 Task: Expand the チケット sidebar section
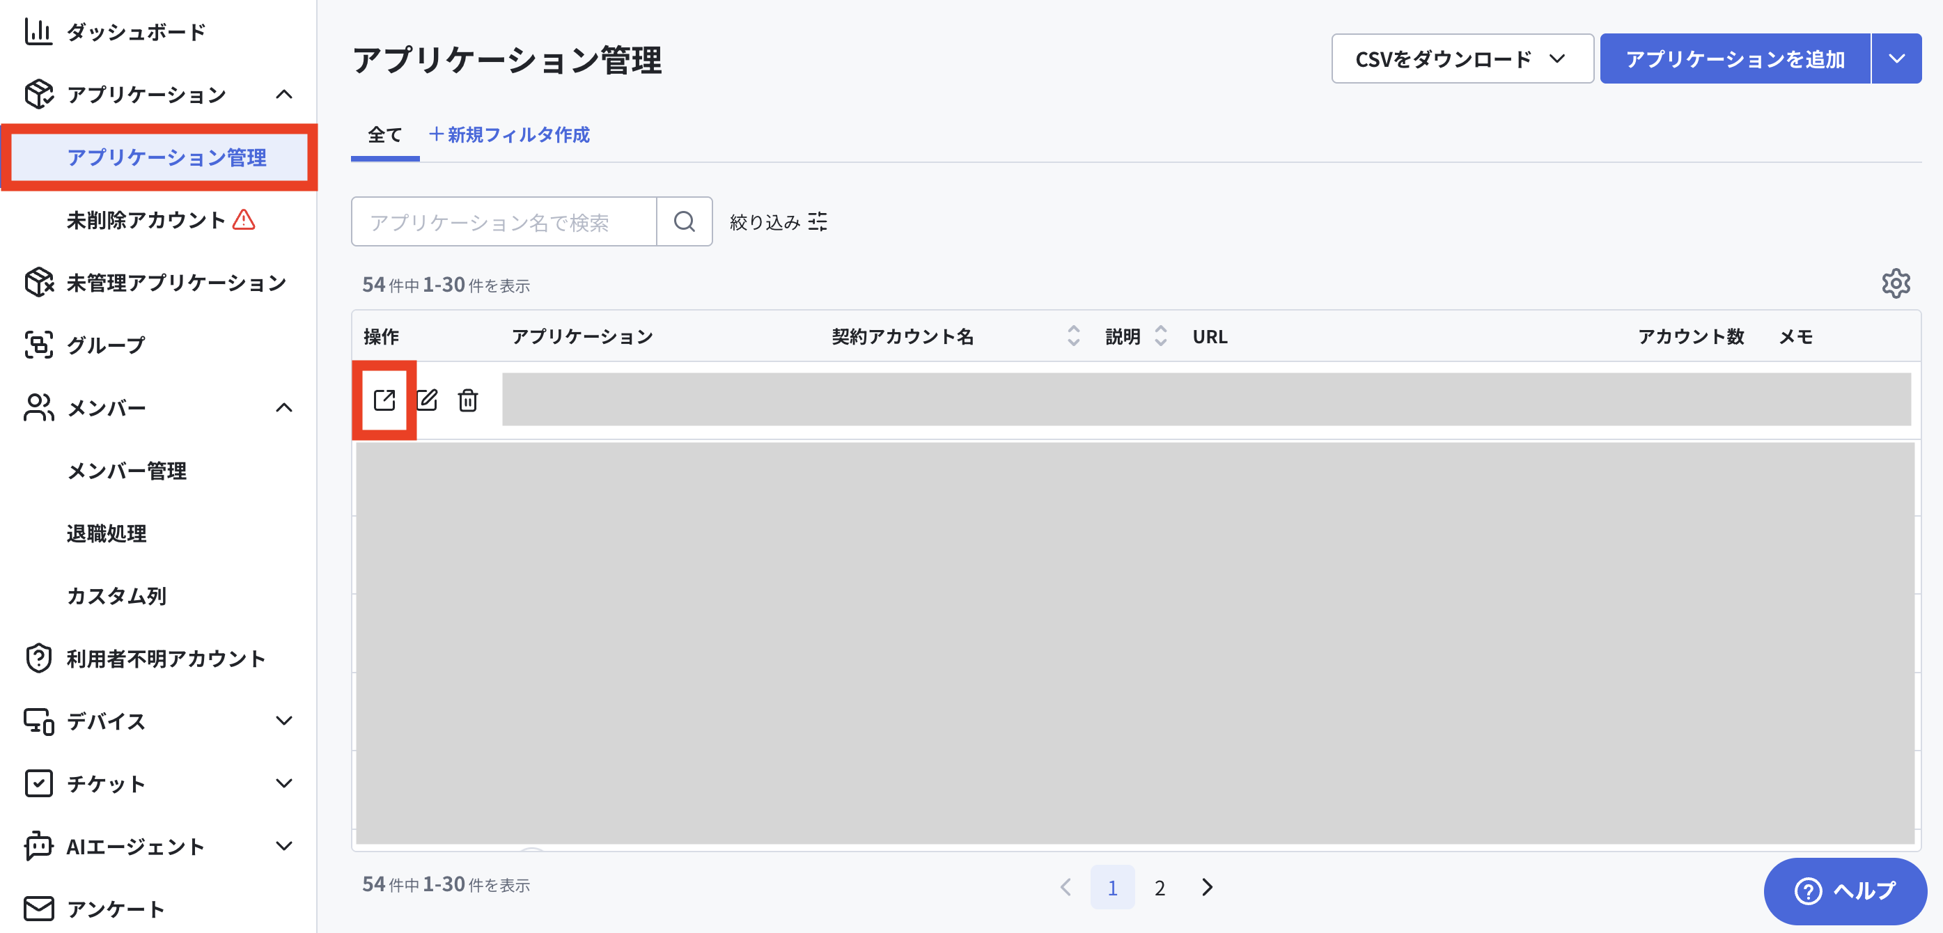click(283, 783)
